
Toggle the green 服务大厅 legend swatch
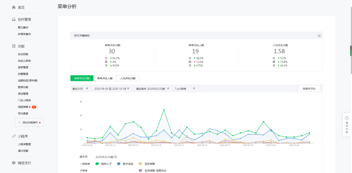(x=97, y=164)
